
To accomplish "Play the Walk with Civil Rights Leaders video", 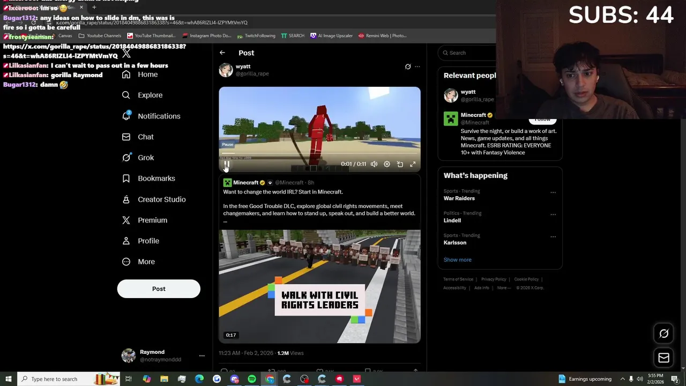I will (x=319, y=287).
